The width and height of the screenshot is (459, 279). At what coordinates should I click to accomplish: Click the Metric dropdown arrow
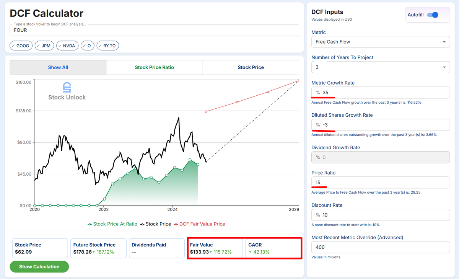[x=444, y=42]
